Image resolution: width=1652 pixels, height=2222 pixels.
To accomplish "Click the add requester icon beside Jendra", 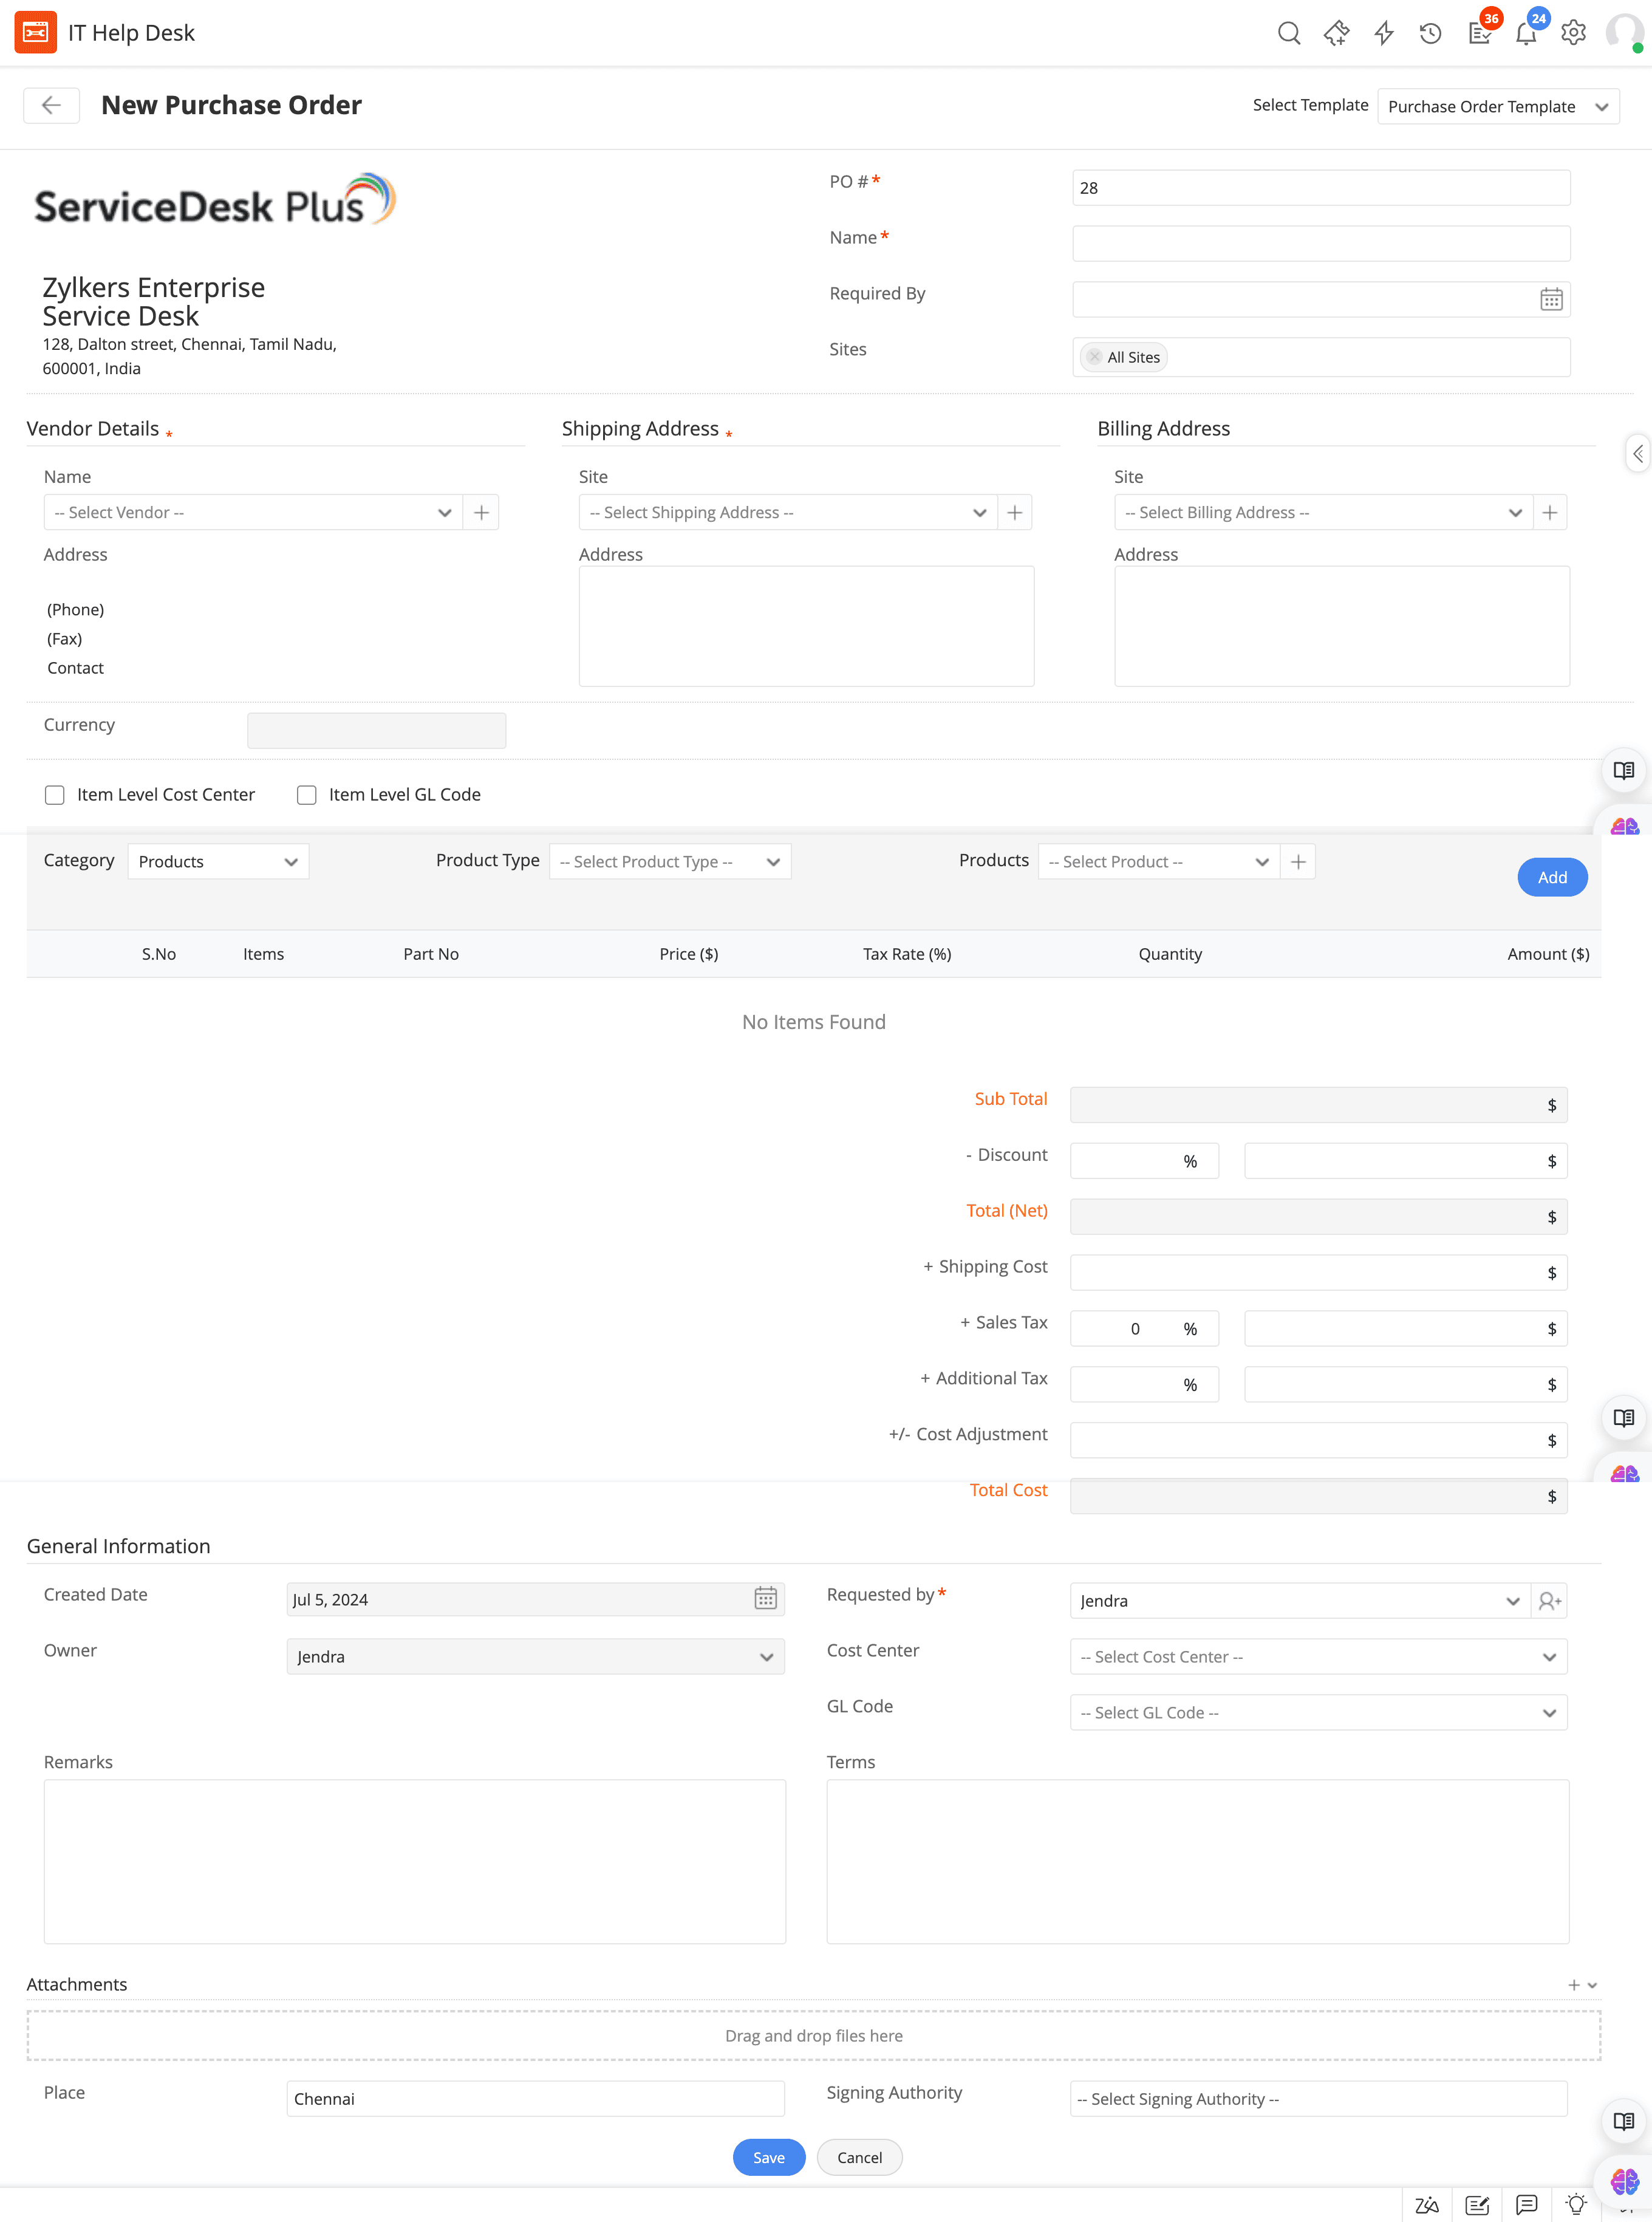I will tap(1550, 1601).
